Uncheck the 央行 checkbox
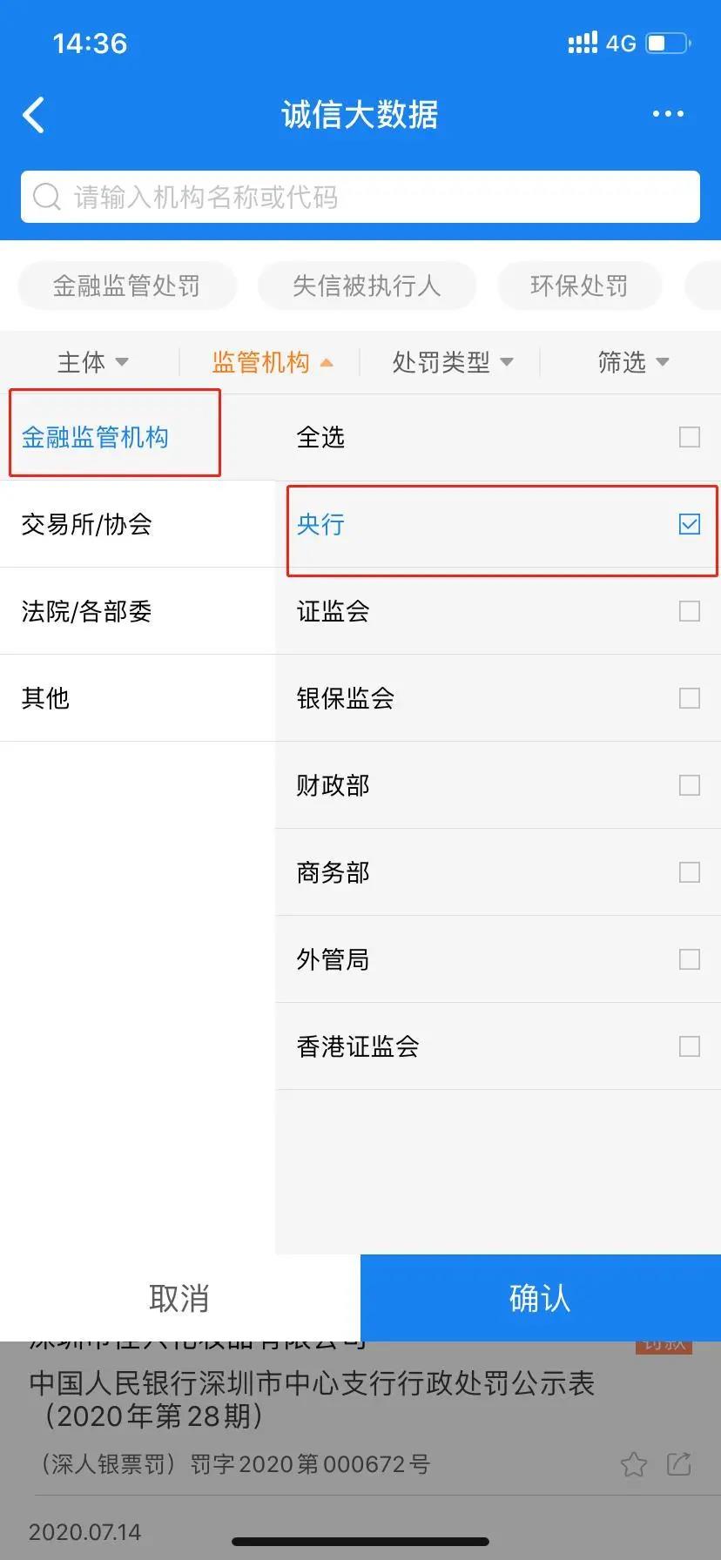This screenshot has height=1560, width=721. pos(689,524)
